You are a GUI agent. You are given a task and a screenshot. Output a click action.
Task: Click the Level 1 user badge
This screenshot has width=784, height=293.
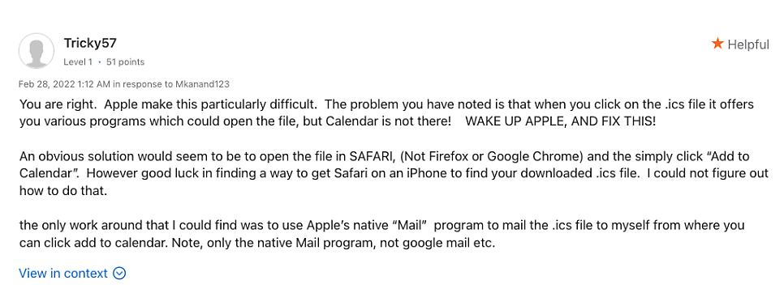click(x=78, y=62)
